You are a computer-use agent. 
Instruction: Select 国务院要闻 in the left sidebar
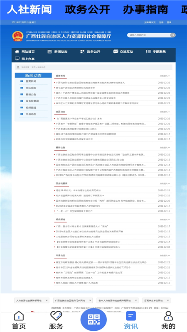(32, 101)
